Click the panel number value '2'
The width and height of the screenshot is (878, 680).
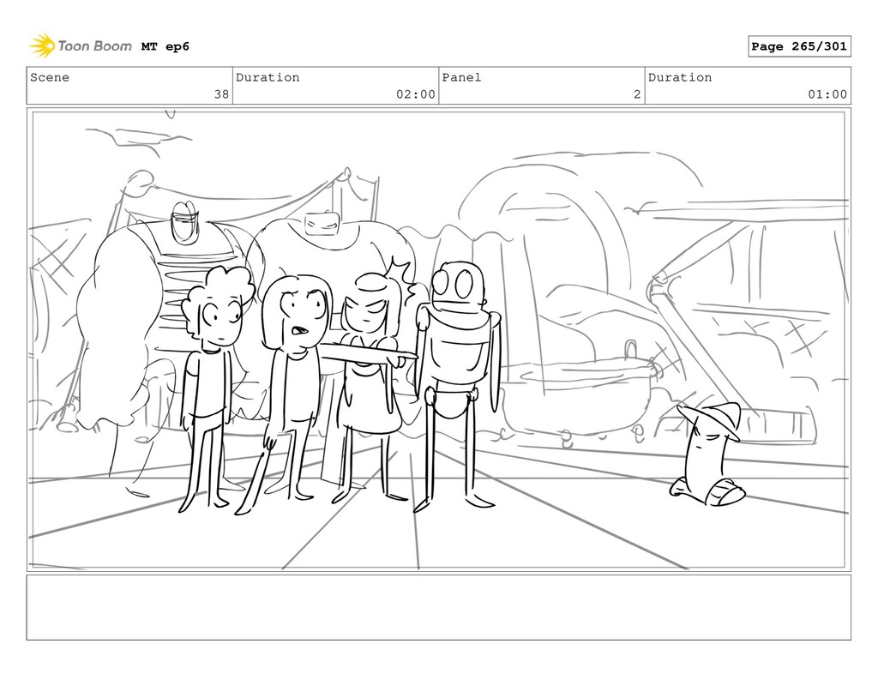[637, 94]
